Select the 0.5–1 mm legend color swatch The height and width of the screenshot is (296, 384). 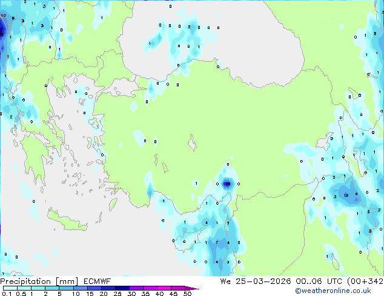coord(24,288)
